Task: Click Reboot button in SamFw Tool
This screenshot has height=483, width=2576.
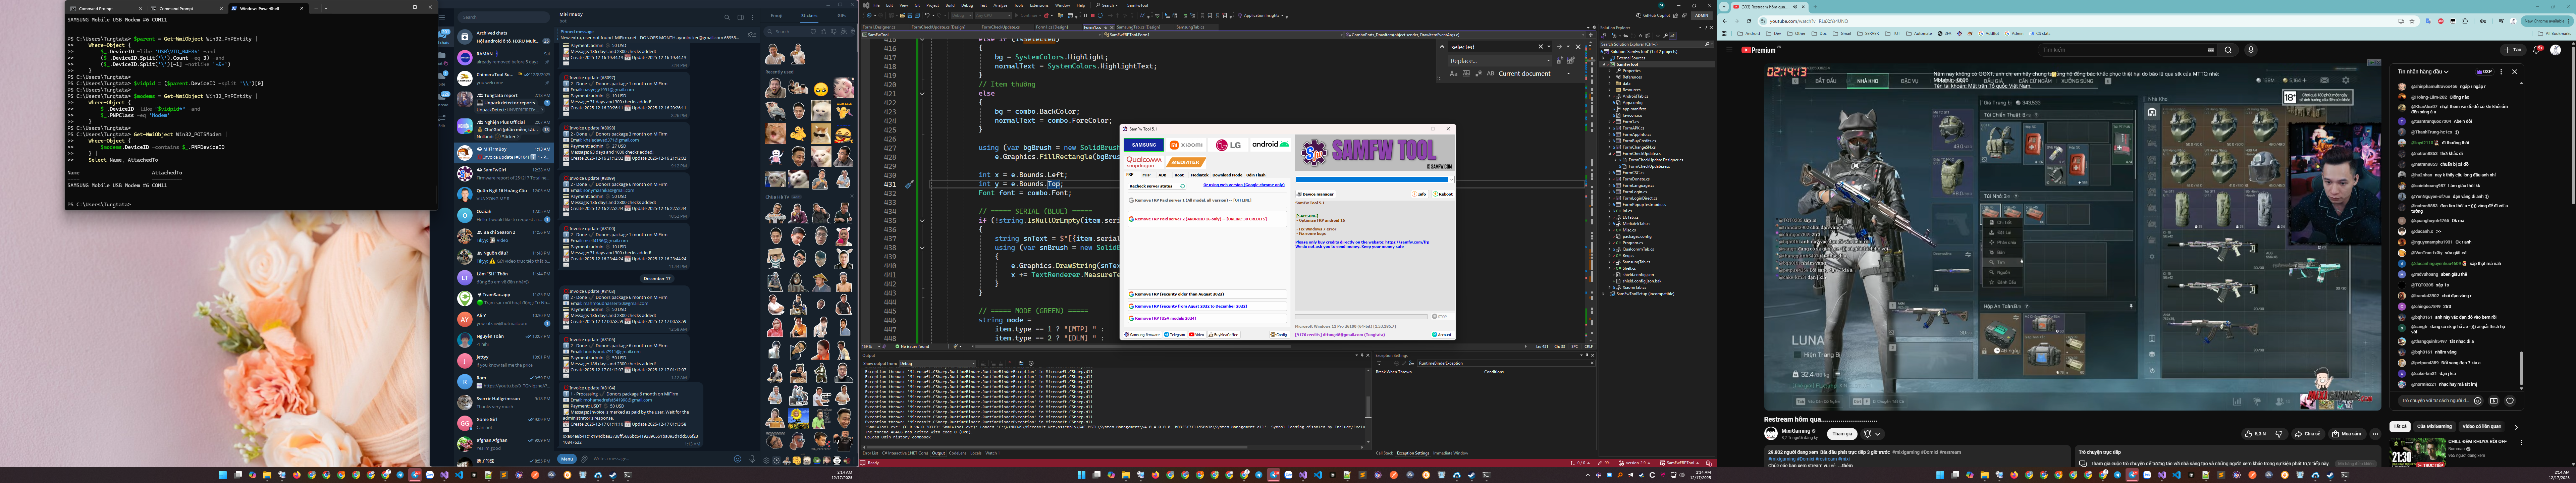Action: point(1444,194)
